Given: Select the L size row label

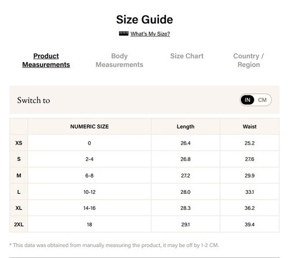Looking at the screenshot, I should click(18, 192).
